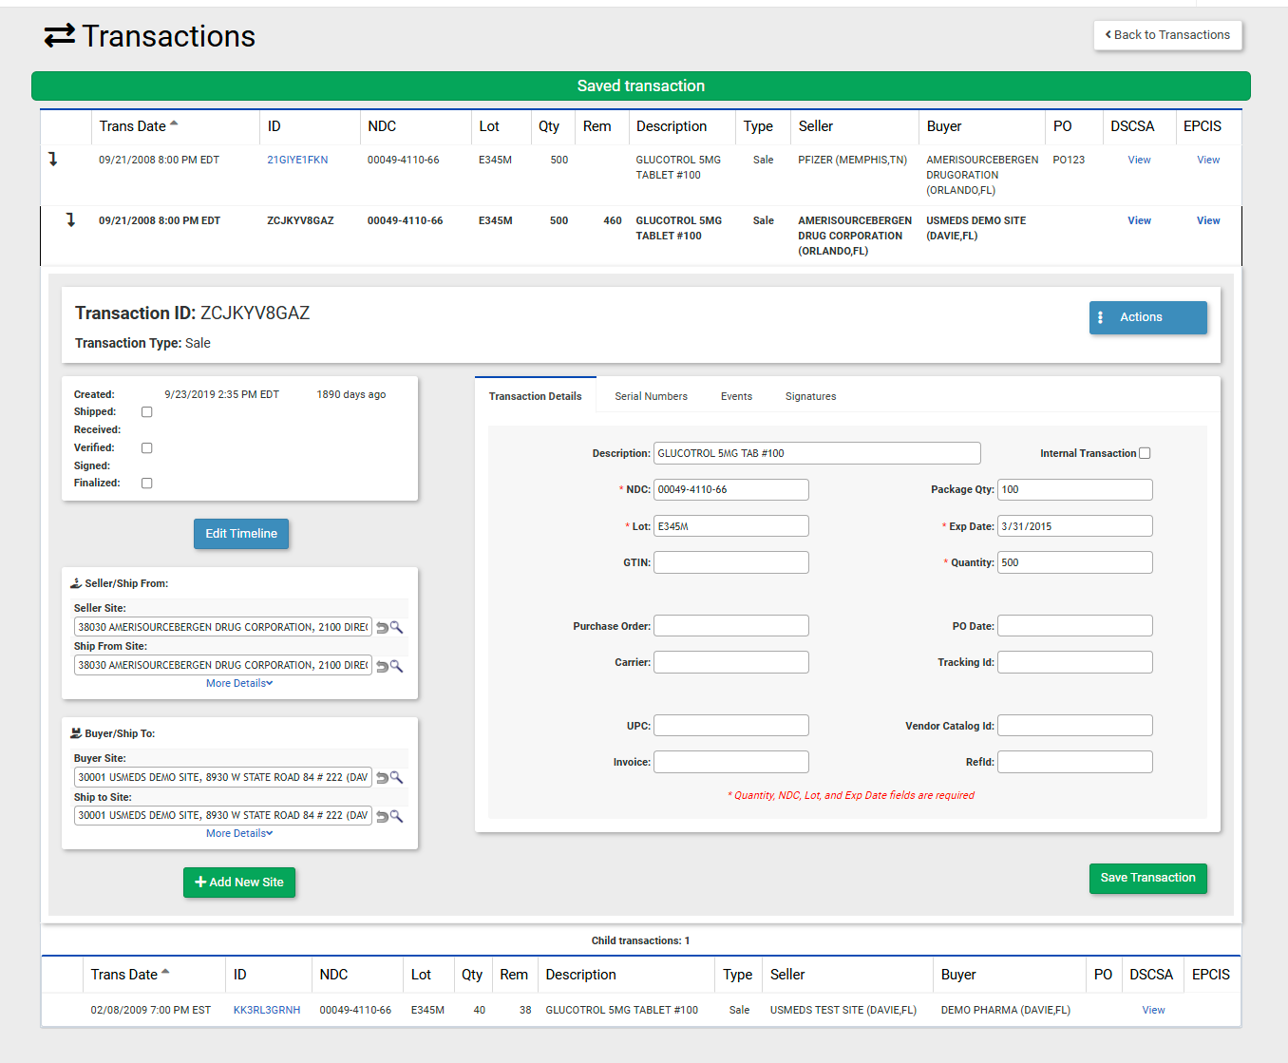Search Ship to Site via magnifier icon
This screenshot has height=1063, width=1288.
pyautogui.click(x=397, y=816)
